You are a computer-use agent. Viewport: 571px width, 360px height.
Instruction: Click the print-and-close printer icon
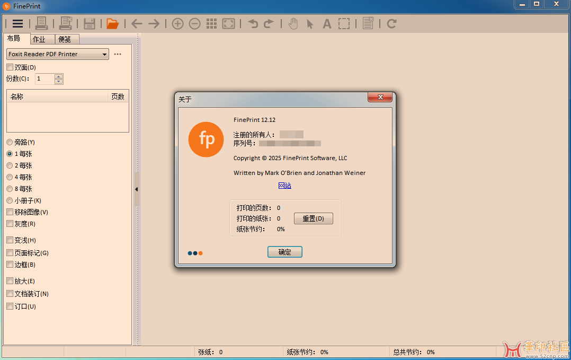[x=66, y=23]
